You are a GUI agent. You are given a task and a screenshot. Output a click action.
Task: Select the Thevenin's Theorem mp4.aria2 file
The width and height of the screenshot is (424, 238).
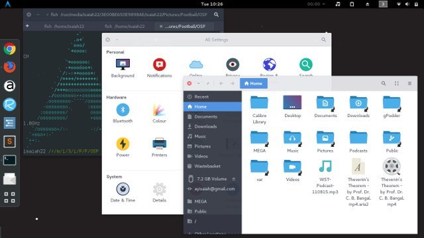(358, 182)
